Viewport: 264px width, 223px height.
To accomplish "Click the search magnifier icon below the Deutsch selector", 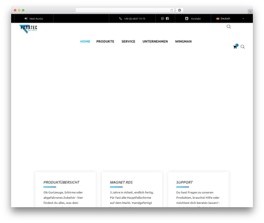I will pyautogui.click(x=229, y=27).
